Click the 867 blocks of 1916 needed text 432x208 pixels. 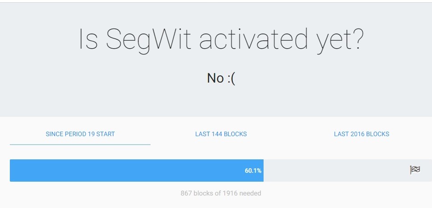click(x=221, y=193)
